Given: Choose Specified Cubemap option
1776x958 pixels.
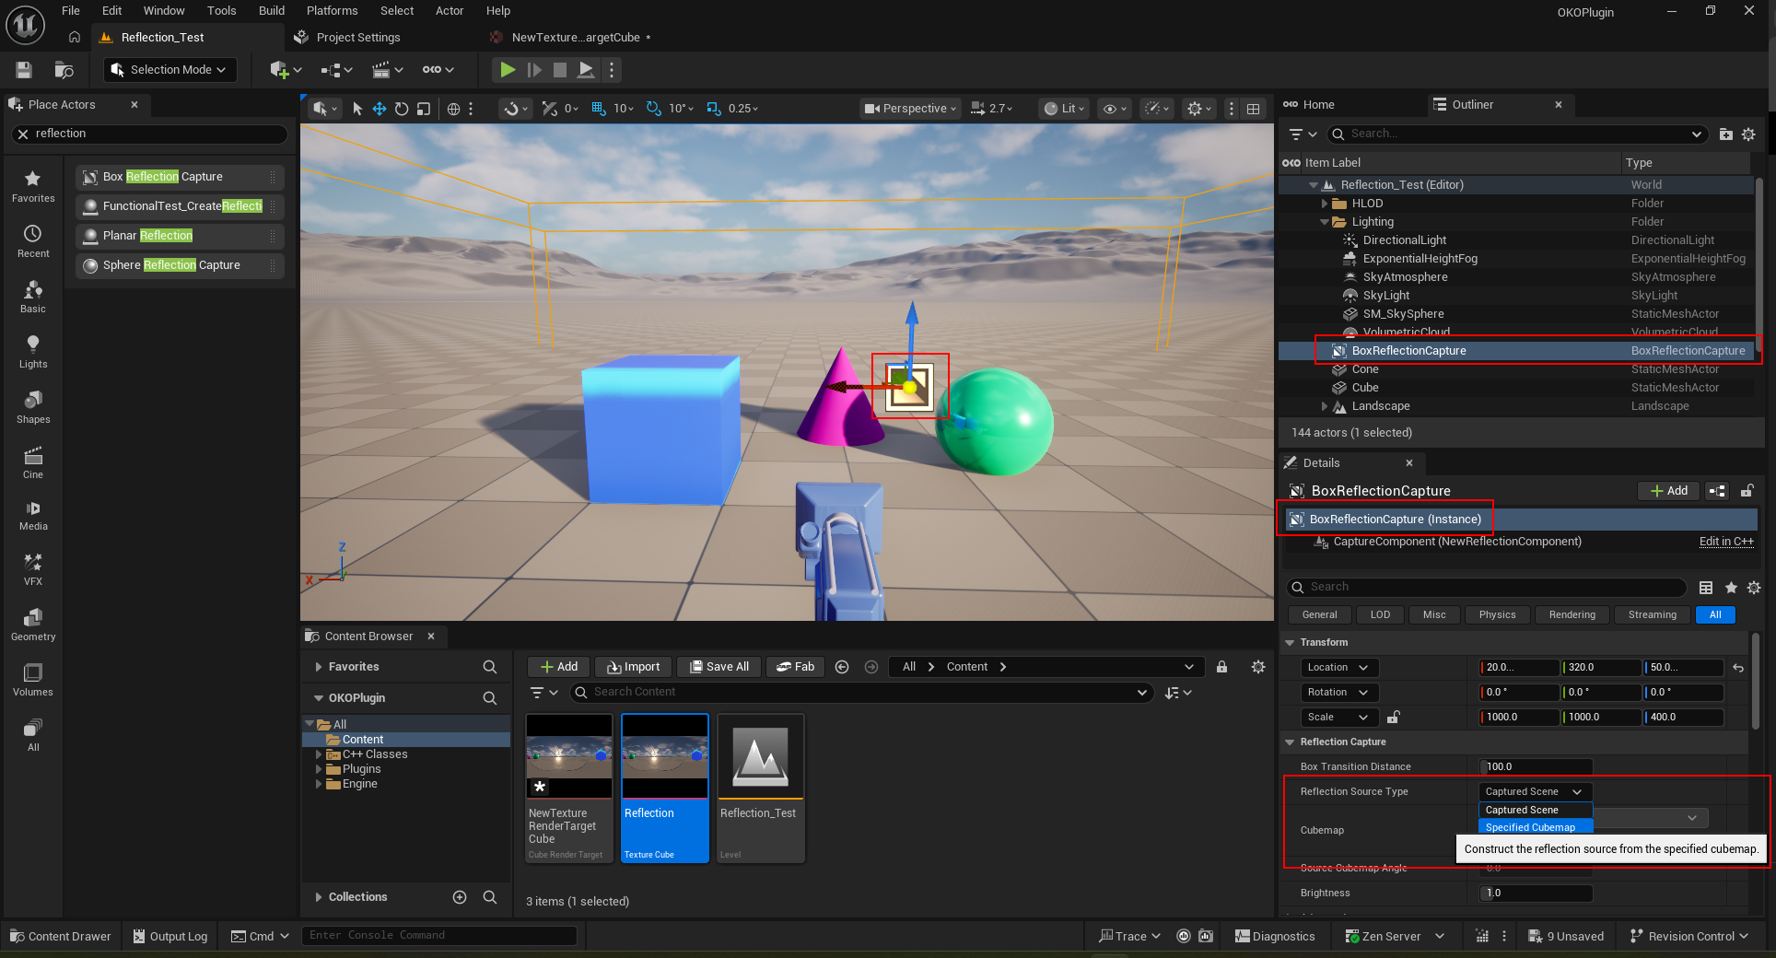Looking at the screenshot, I should pyautogui.click(x=1535, y=827).
